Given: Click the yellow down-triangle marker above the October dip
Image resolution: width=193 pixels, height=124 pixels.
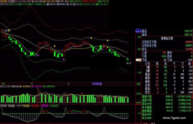Looking at the screenshot, I should [x=55, y=46].
